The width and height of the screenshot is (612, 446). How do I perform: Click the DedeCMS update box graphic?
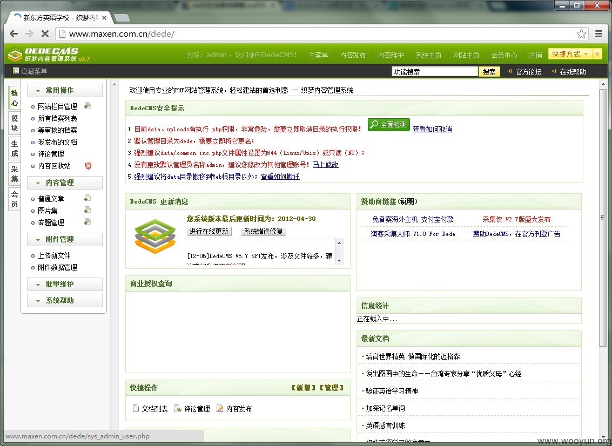[x=155, y=236]
